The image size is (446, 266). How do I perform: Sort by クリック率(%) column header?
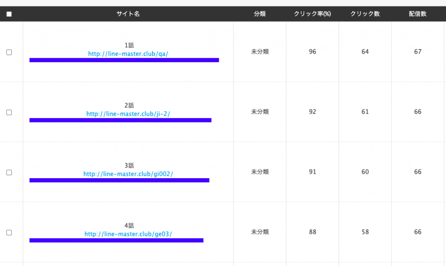312,13
